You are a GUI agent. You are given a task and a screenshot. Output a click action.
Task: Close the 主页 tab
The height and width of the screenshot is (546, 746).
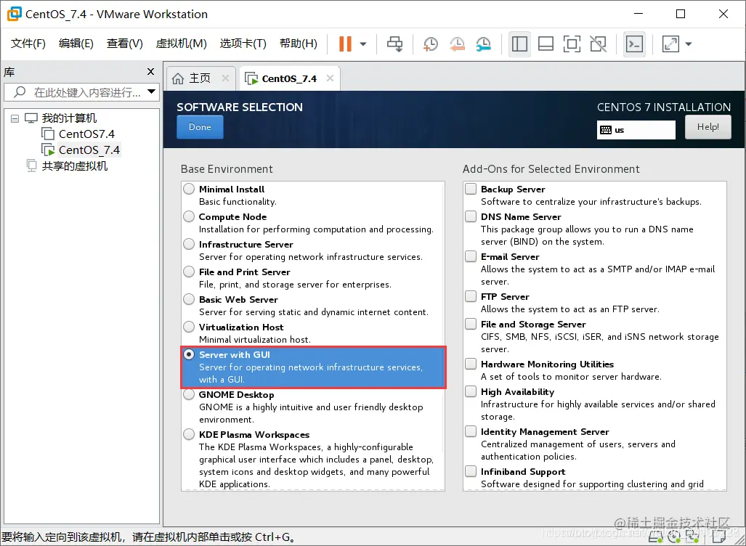(225, 78)
